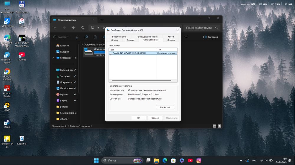Switch to the large icons view
This screenshot has height=165, width=295.
[219, 126]
